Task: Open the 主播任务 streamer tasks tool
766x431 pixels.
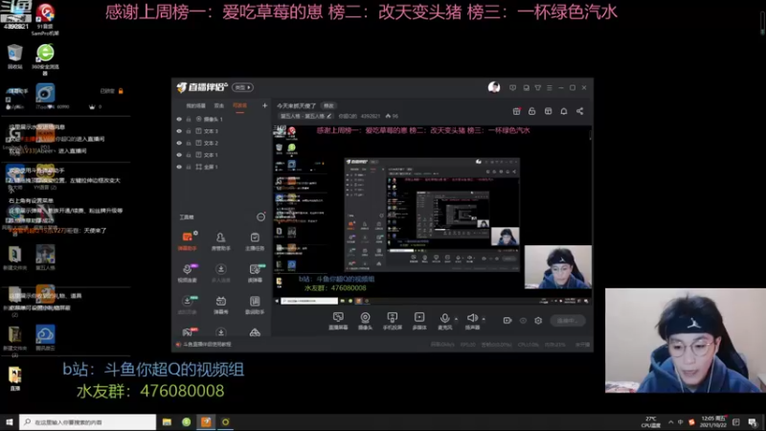Action: click(x=255, y=240)
